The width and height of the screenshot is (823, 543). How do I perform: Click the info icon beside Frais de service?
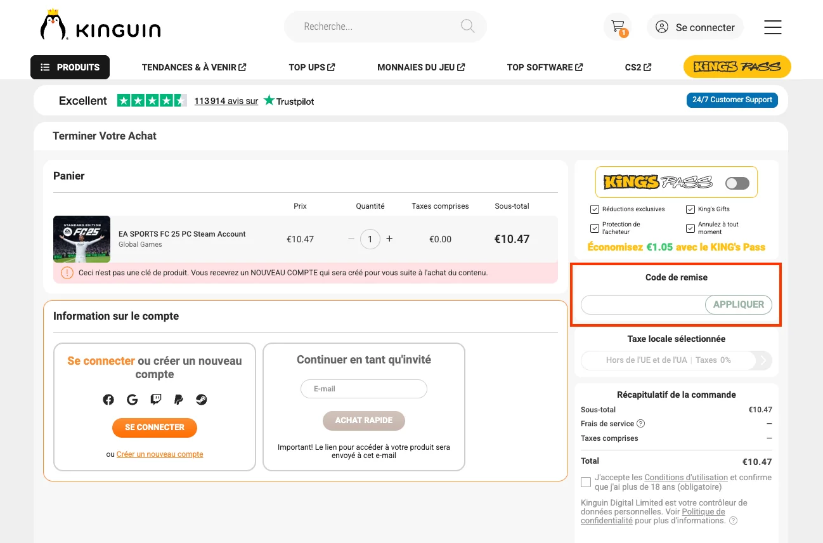pos(640,424)
